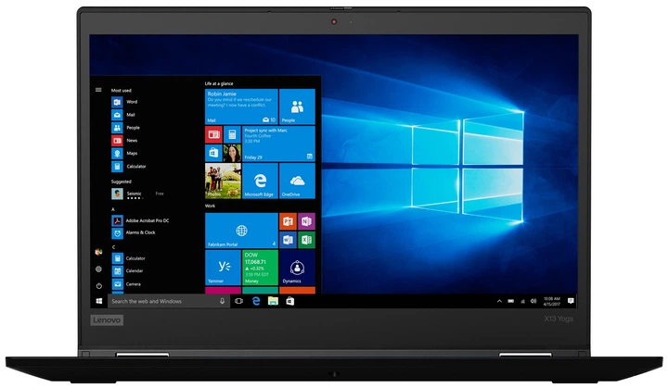Launch People app from Most used list
Viewport: 668px width, 388px height.
(x=125, y=128)
